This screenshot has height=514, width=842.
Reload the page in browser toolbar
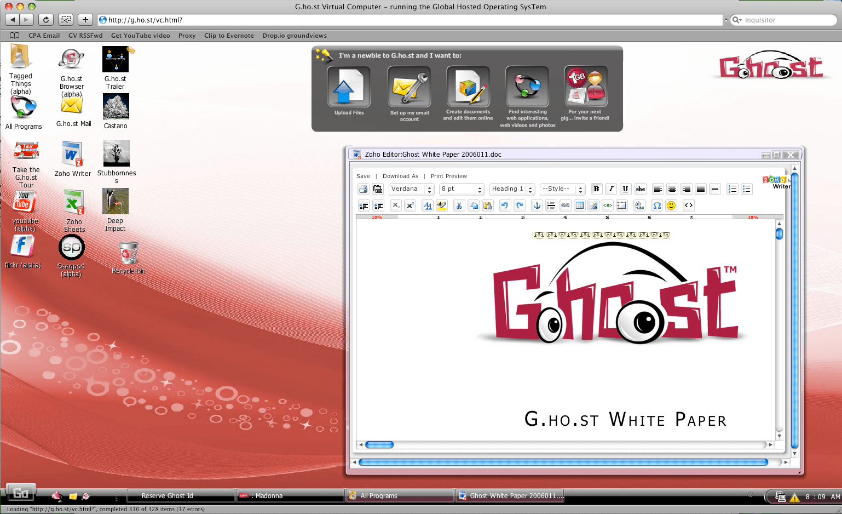coord(46,20)
